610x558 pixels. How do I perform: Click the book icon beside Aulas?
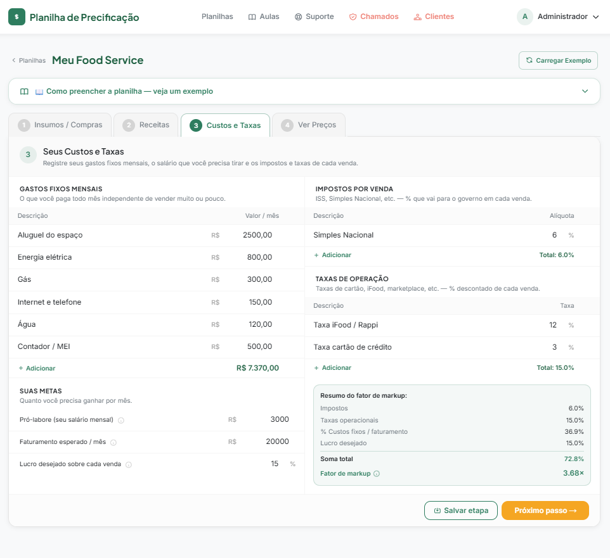252,17
